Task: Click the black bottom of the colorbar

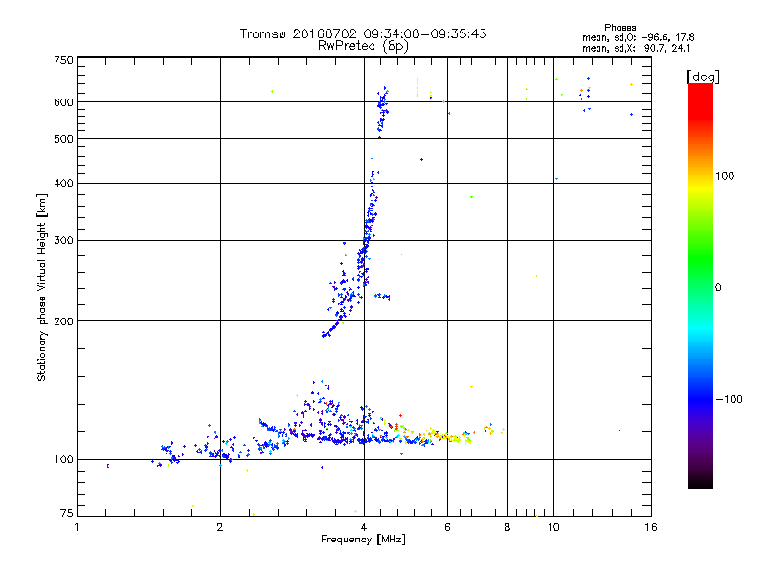Action: tap(701, 481)
